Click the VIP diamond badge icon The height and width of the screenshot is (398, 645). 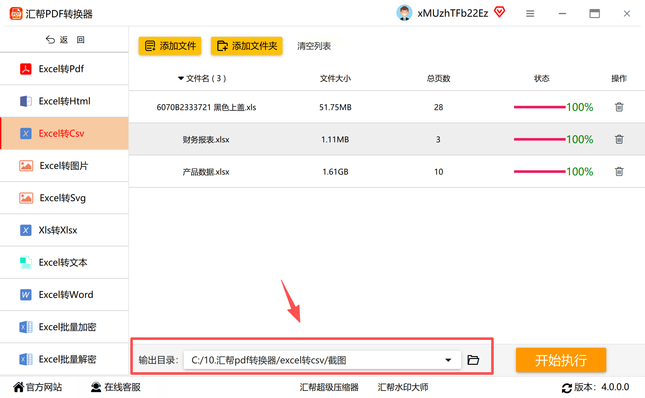499,12
